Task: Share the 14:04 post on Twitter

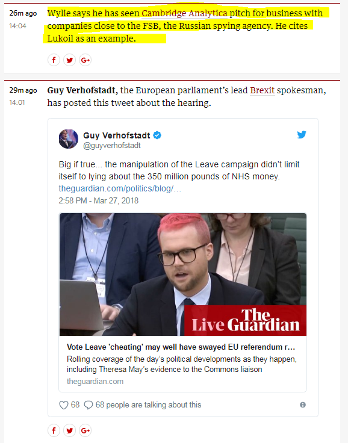Action: pos(70,60)
